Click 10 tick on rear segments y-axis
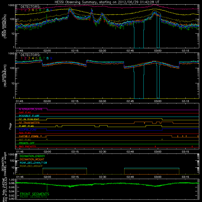This screenshot has height=202, width=202. (13, 83)
